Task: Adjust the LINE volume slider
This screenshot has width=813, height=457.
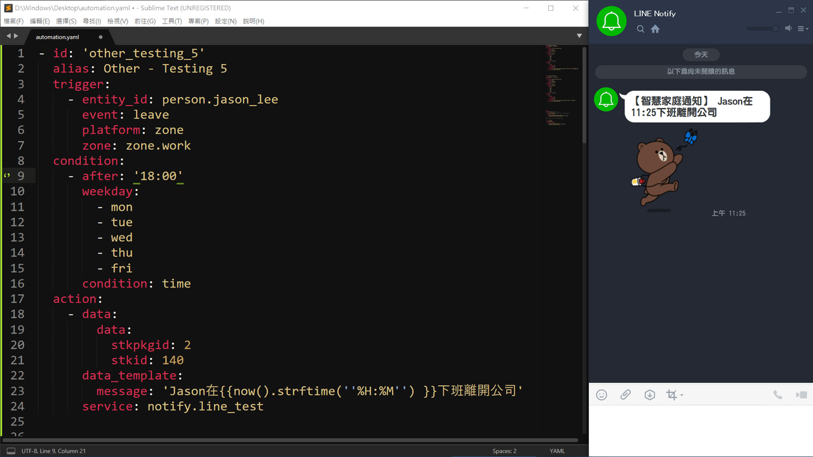Action: 763,29
